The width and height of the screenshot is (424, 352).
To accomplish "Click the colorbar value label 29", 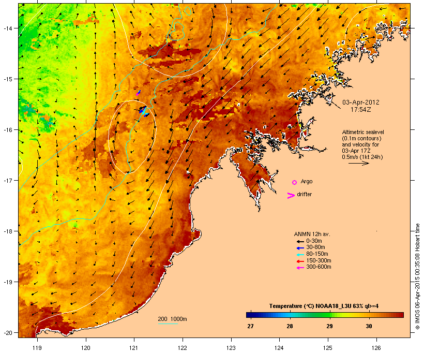I will tap(329, 326).
